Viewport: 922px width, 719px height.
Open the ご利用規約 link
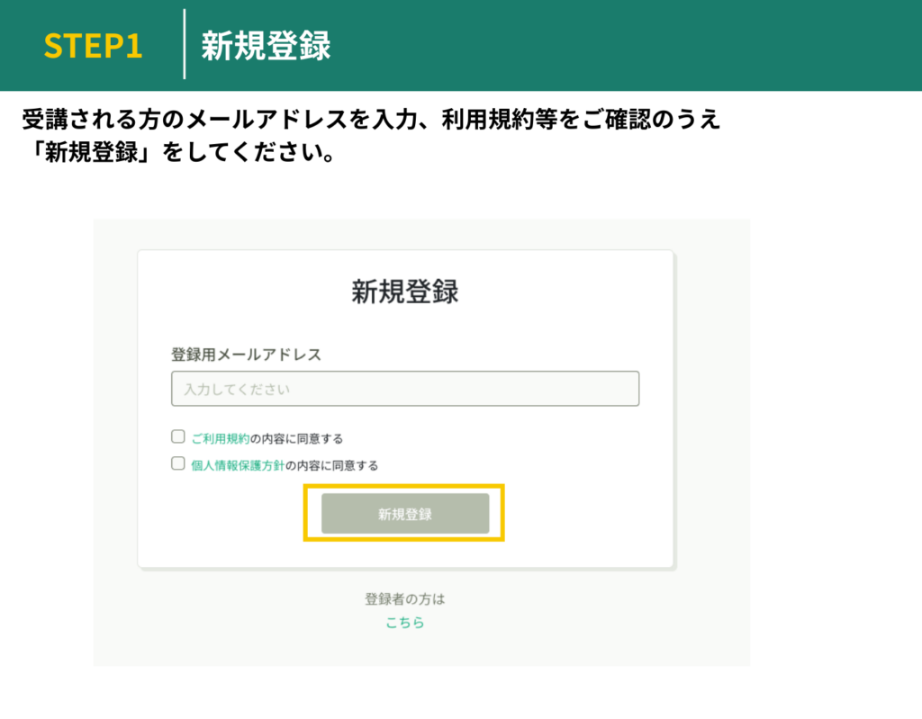pos(220,438)
